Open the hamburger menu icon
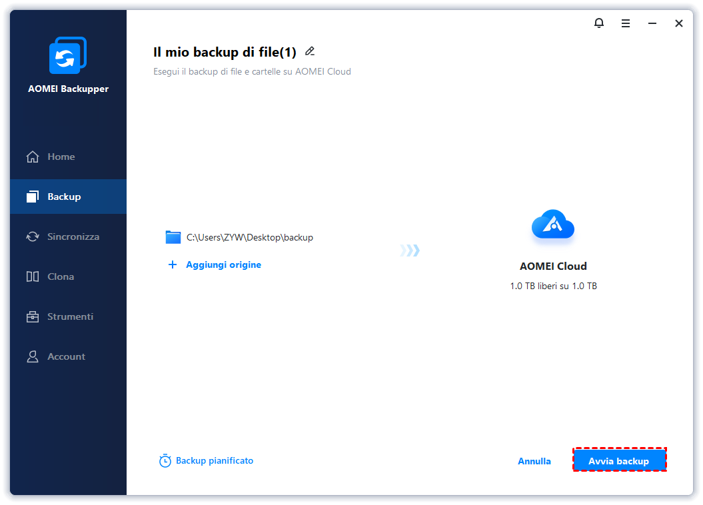This screenshot has height=505, width=703. [626, 23]
